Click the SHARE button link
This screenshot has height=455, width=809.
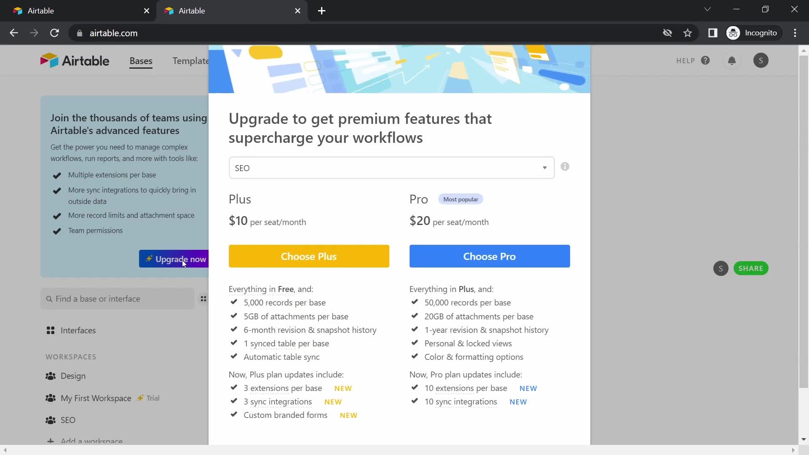coord(751,268)
